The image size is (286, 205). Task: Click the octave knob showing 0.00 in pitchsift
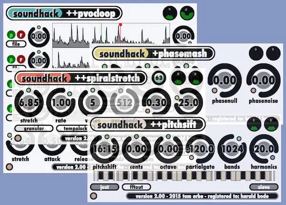(x=168, y=149)
